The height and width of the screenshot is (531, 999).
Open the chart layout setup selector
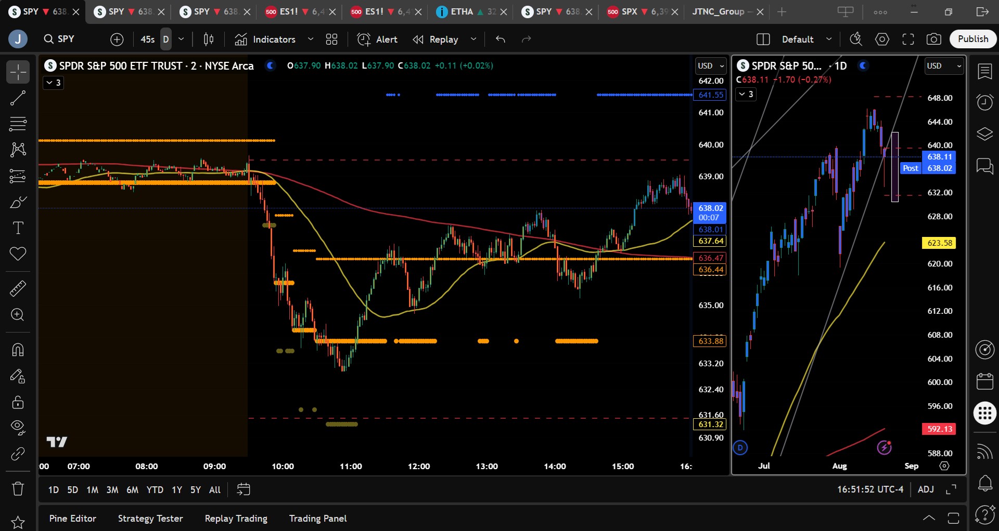tap(763, 39)
